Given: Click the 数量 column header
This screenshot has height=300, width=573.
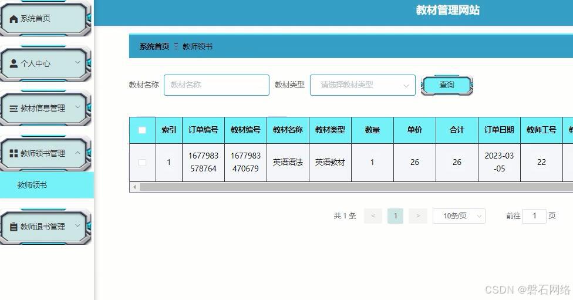Looking at the screenshot, I should coord(372,130).
